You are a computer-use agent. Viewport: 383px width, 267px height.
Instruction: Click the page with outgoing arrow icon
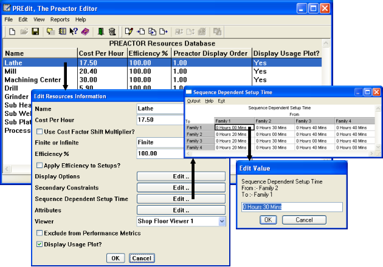(163, 32)
